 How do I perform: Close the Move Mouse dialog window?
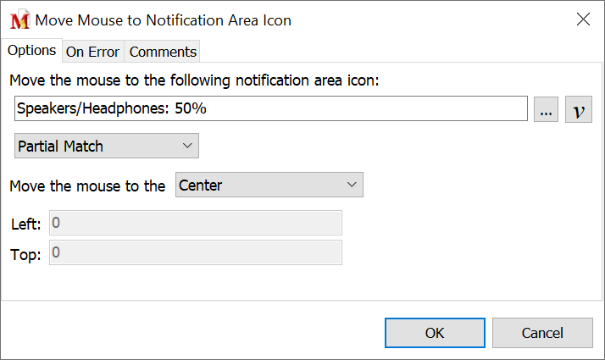click(583, 19)
